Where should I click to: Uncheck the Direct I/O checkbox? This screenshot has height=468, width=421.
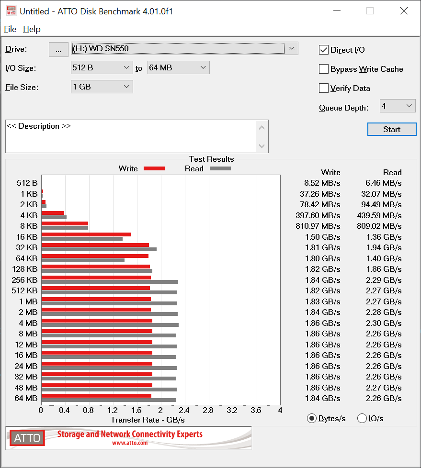[324, 50]
